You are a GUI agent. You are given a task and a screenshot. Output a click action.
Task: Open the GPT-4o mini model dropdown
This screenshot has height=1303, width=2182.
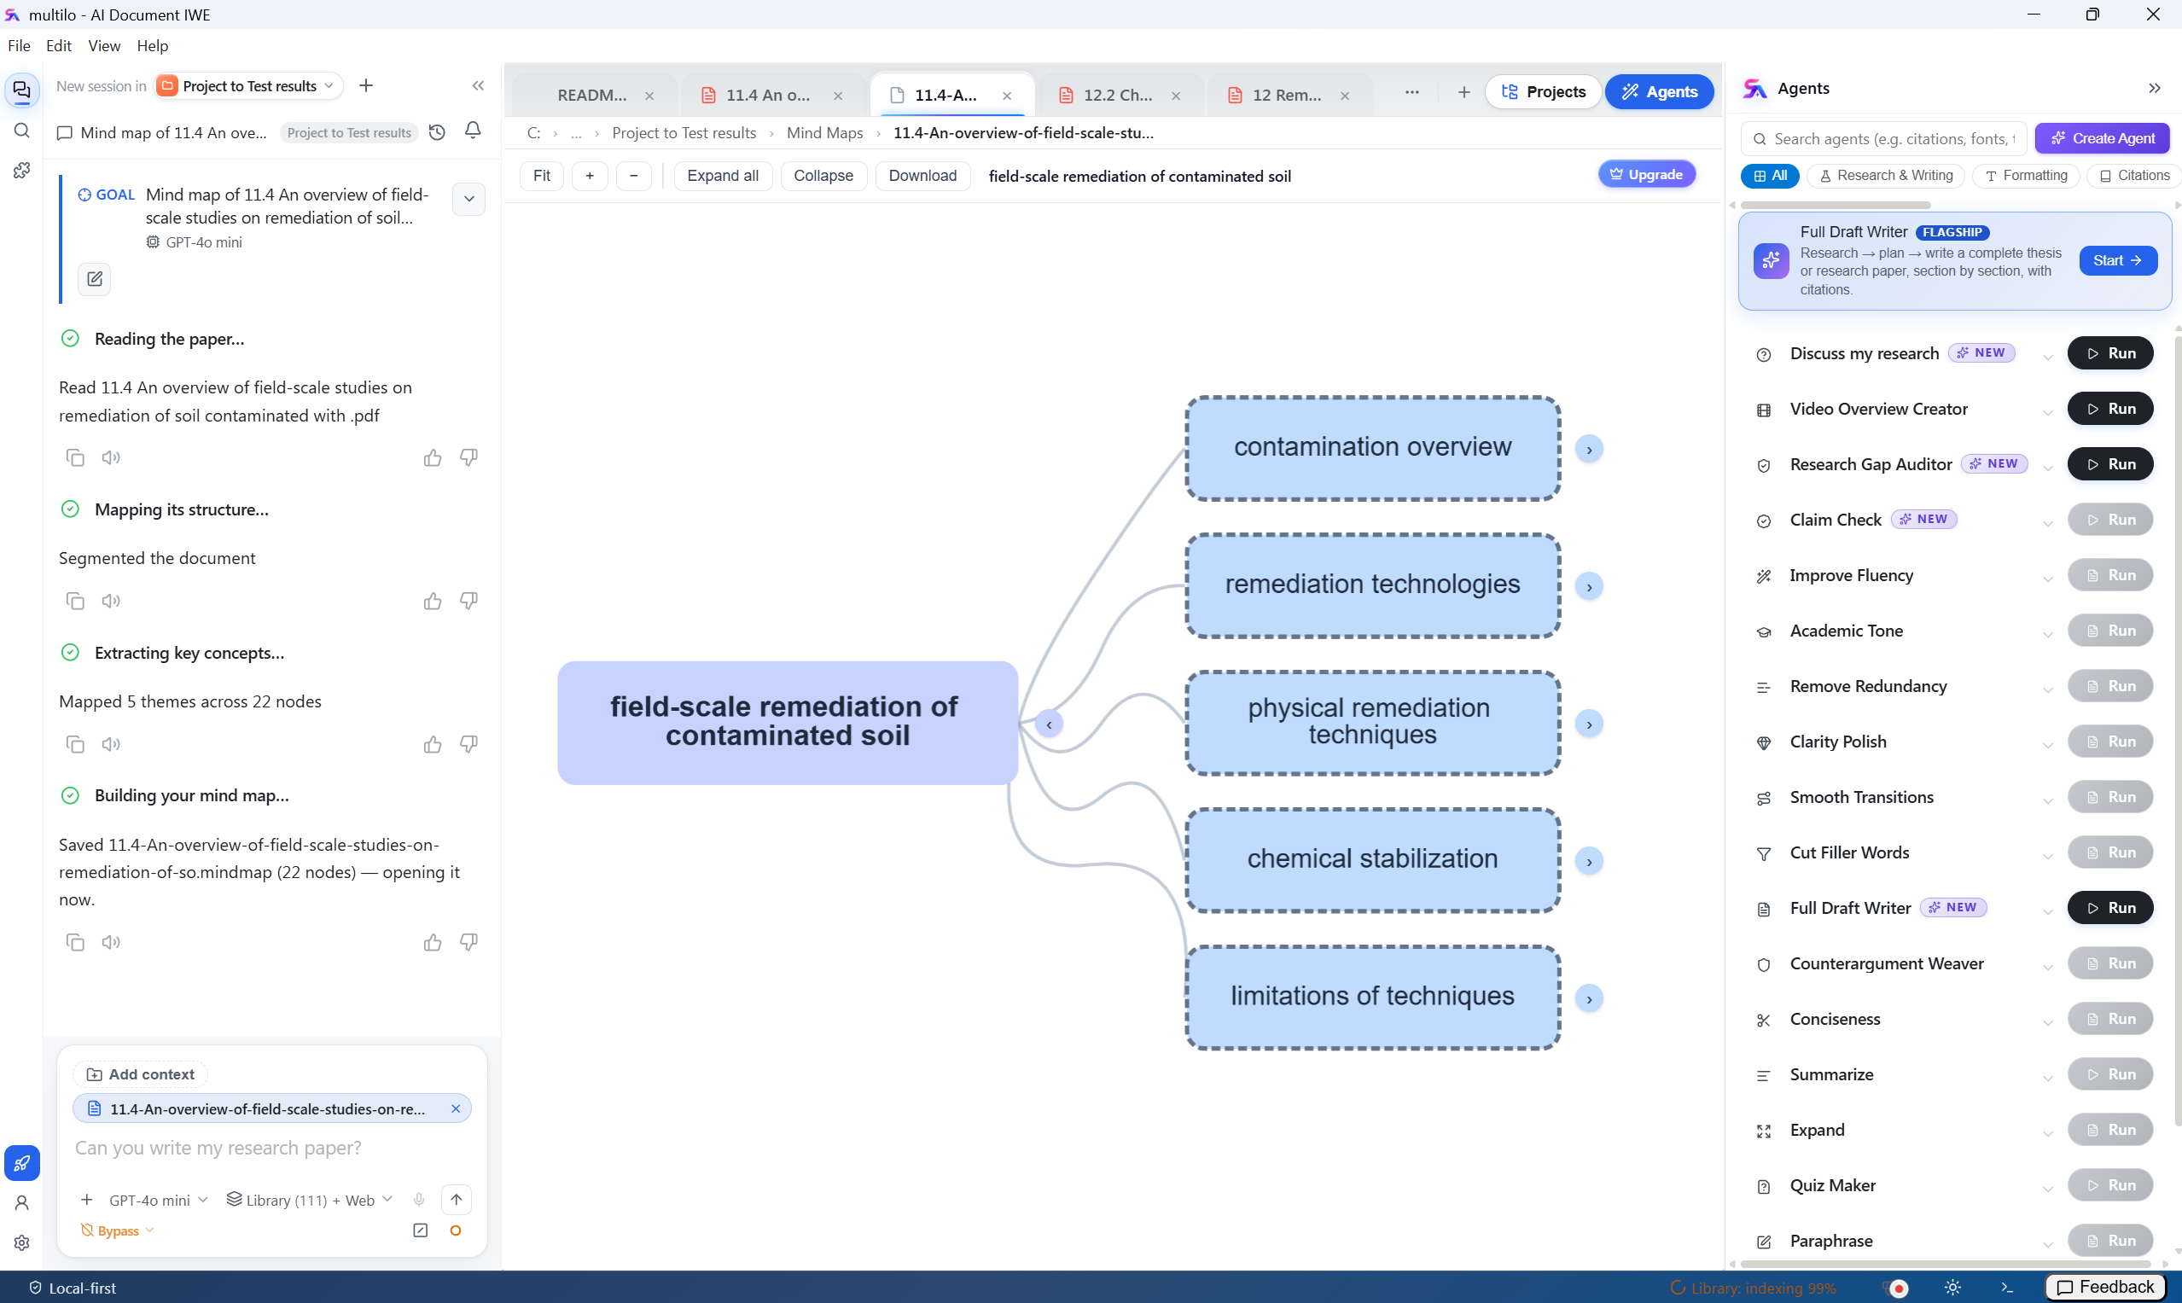(158, 1200)
